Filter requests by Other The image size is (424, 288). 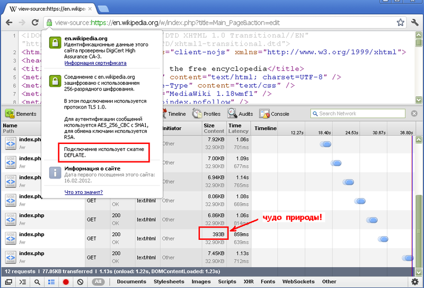point(329,282)
